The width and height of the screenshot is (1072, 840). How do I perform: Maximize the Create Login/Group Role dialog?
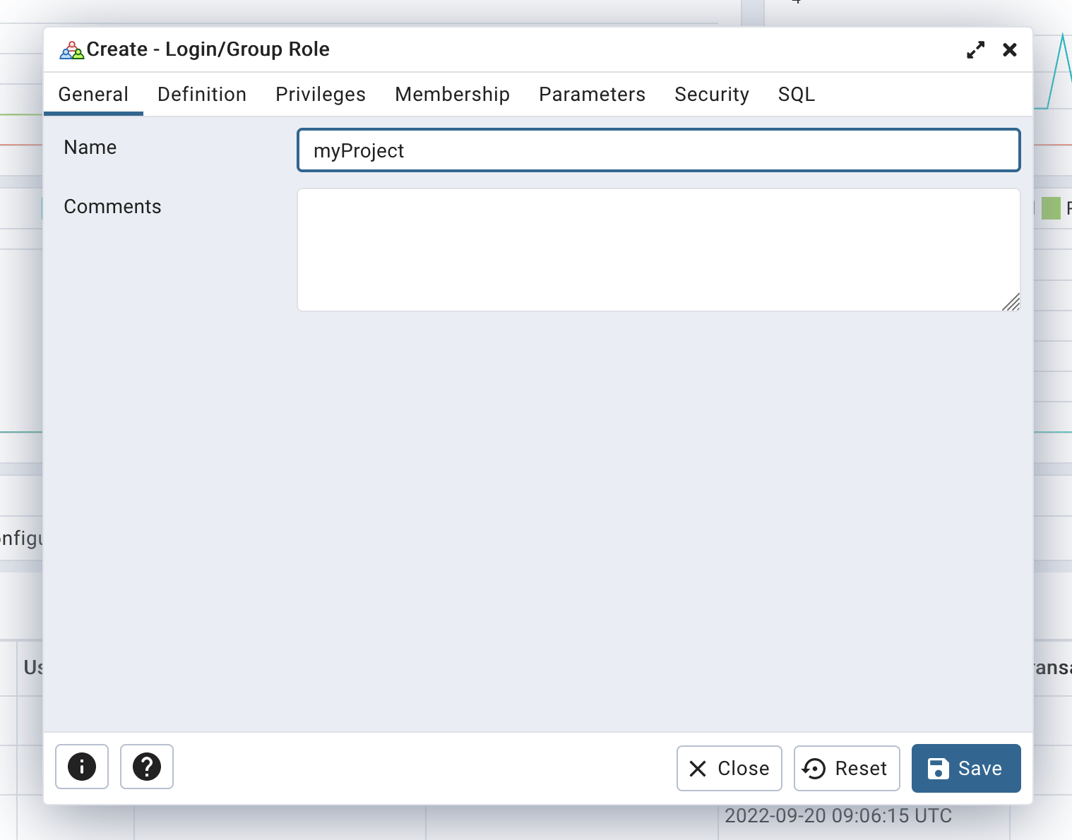(x=975, y=50)
